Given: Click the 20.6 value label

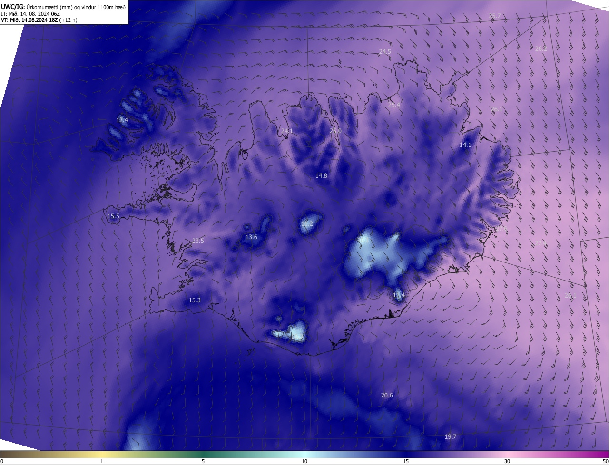Looking at the screenshot, I should tap(387, 395).
